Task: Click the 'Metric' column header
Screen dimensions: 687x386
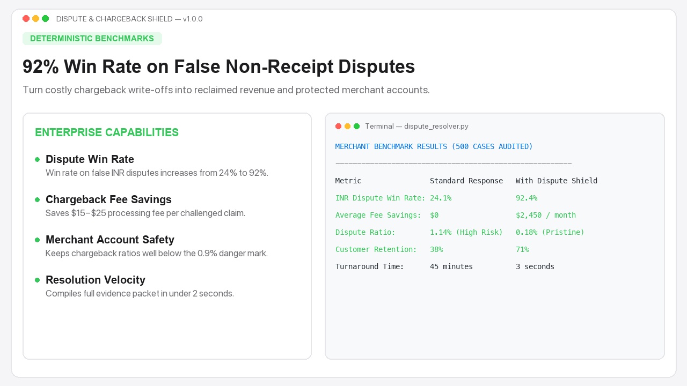Action: (348, 181)
